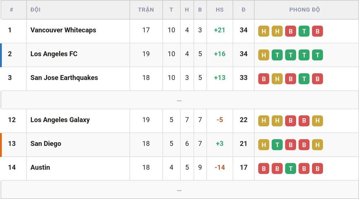Click the ĐỘI column header

click(x=36, y=10)
